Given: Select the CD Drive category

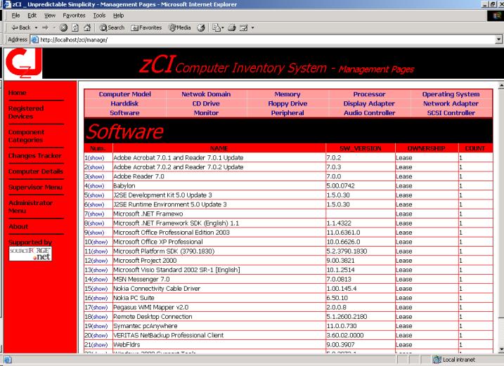Looking at the screenshot, I should pyautogui.click(x=206, y=103).
